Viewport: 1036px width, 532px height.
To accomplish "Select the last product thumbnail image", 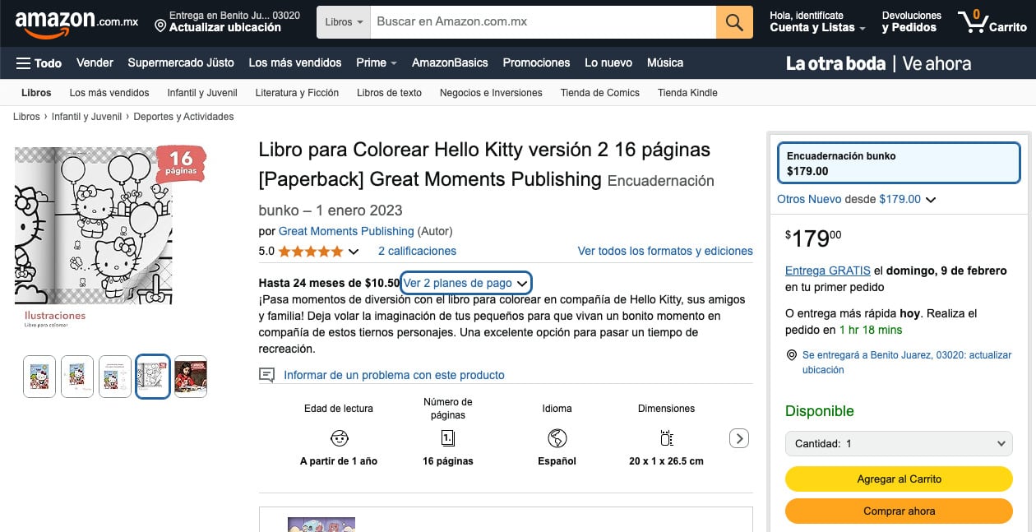I will coord(191,377).
